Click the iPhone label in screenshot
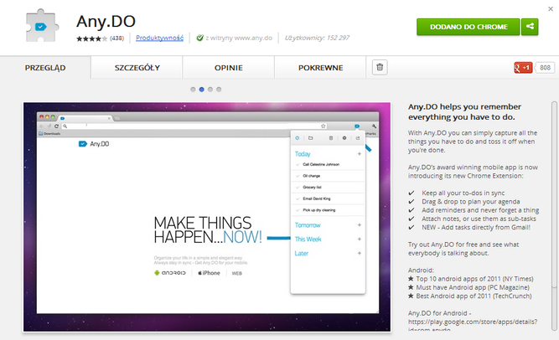The width and height of the screenshot is (559, 340). 209,273
